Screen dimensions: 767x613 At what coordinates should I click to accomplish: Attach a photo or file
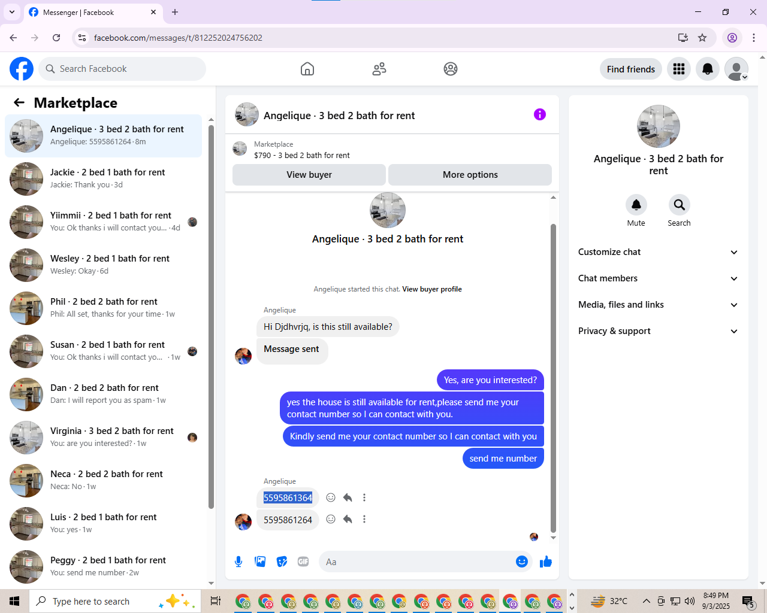(x=260, y=562)
